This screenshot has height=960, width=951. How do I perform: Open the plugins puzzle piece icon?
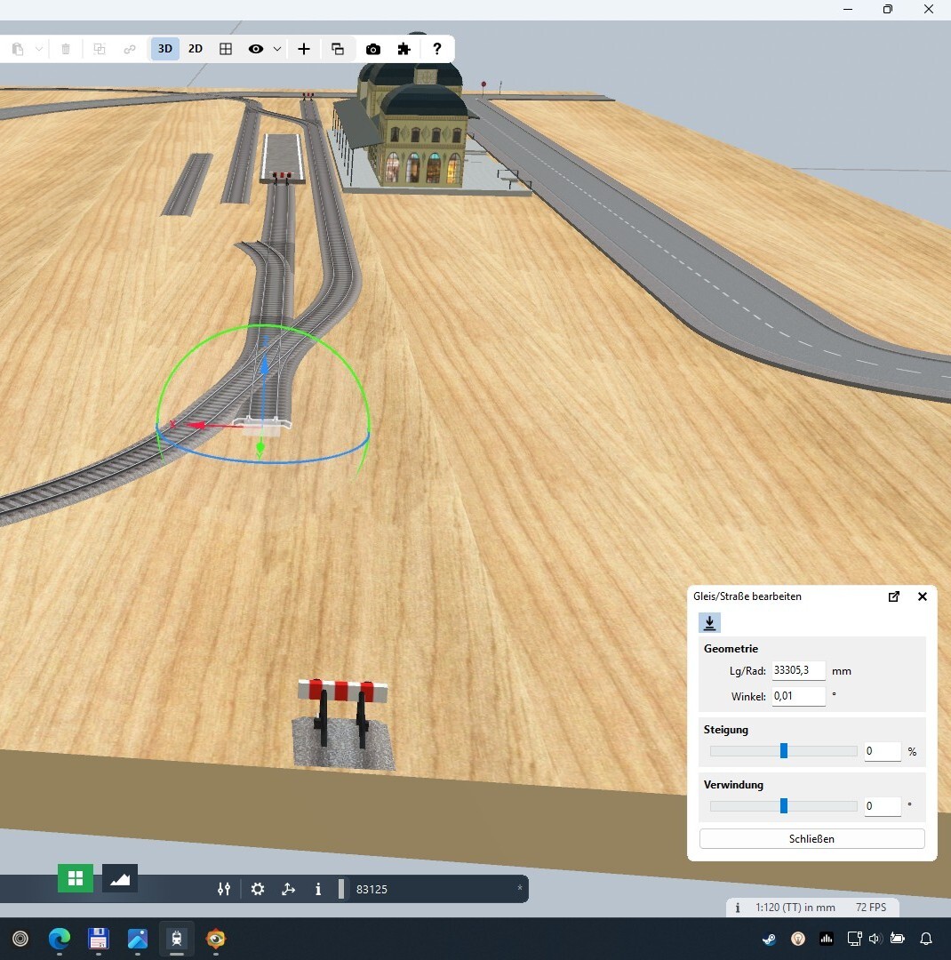(404, 49)
